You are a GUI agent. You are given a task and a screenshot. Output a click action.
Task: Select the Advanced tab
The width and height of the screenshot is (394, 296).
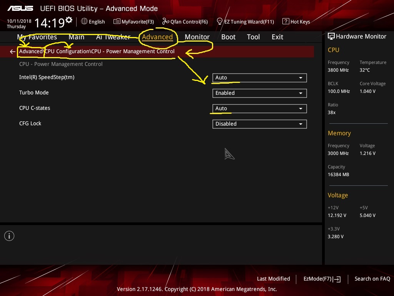pyautogui.click(x=157, y=37)
